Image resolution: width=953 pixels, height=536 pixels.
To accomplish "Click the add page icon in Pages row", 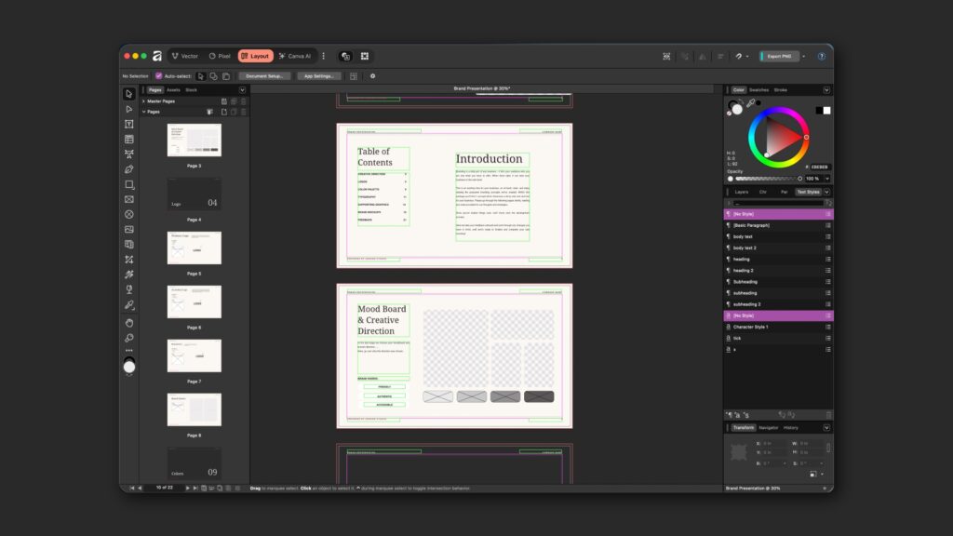I will [223, 112].
